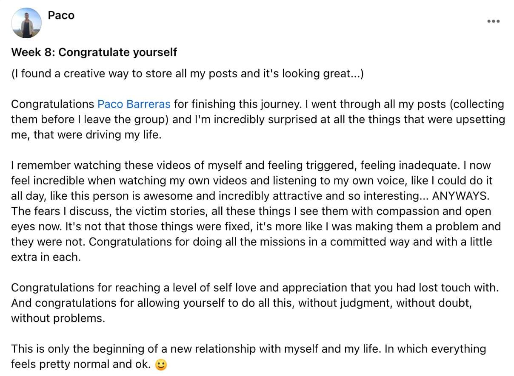This screenshot has height=376, width=514.
Task: Open the Paco Barreras tagged profile link
Action: click(x=134, y=104)
